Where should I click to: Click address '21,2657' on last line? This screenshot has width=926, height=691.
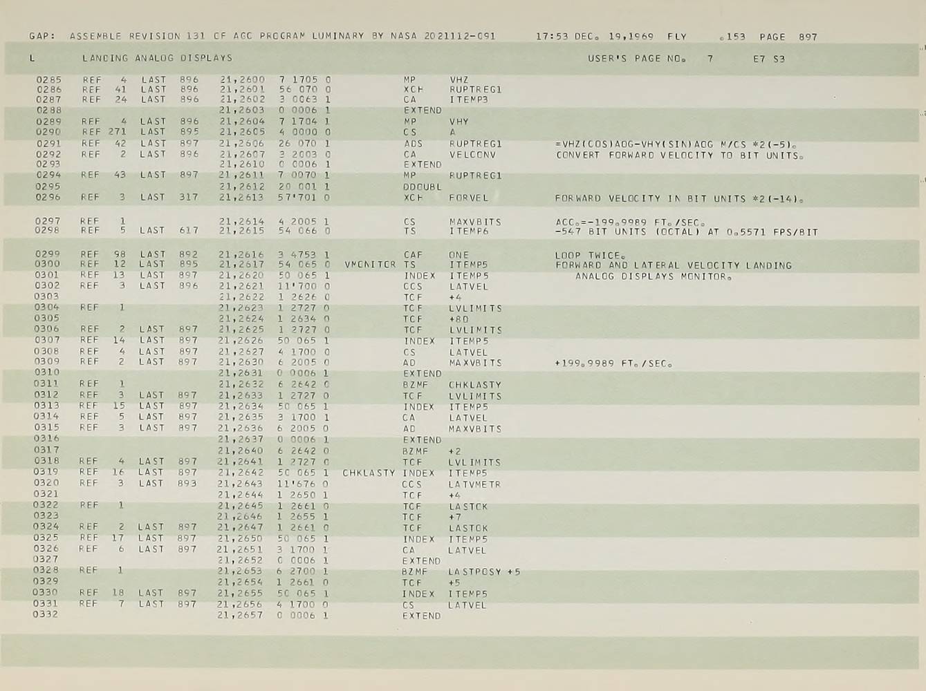(240, 615)
